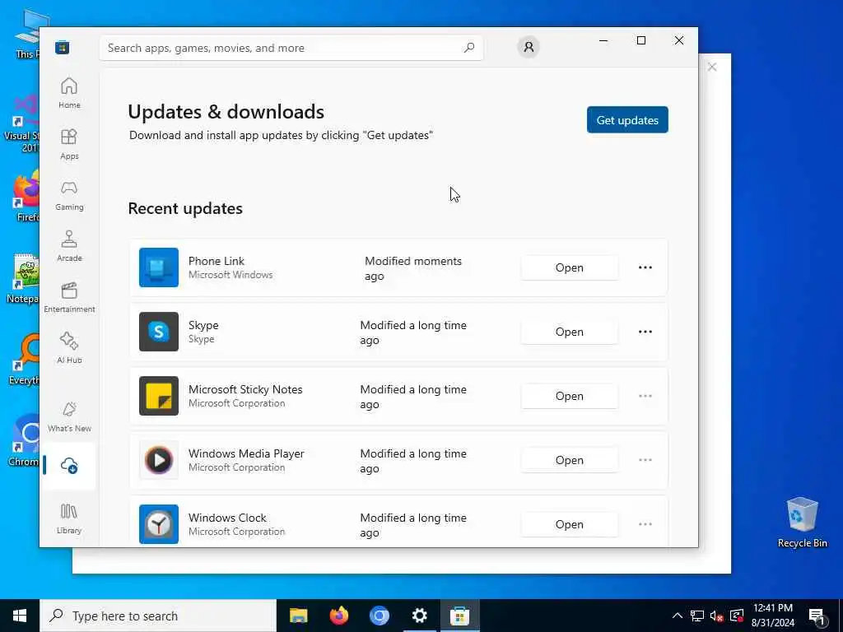This screenshot has width=843, height=632.
Task: Open more options for Microsoft Sticky Notes
Action: [645, 396]
